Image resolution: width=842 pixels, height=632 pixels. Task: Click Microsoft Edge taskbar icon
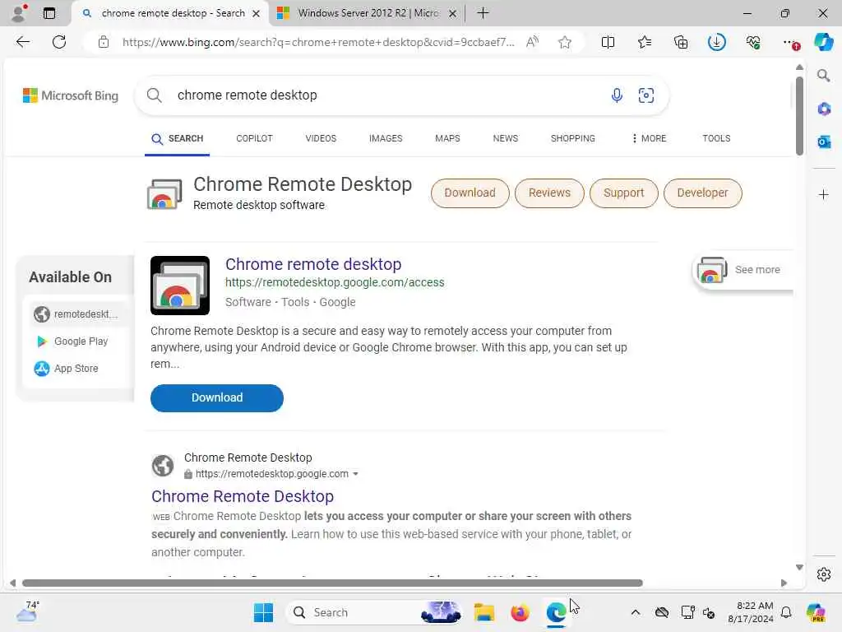(x=556, y=612)
